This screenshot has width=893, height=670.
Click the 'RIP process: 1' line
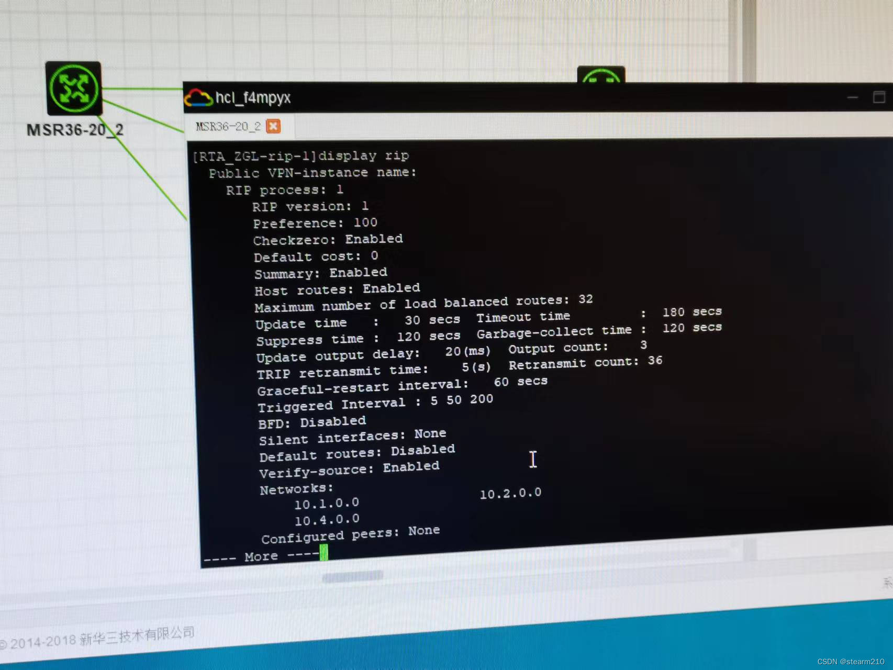(285, 189)
